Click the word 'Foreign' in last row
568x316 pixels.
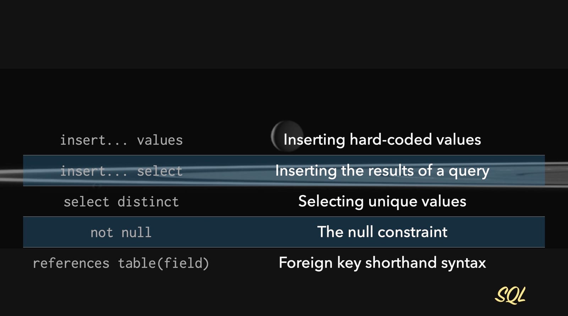tap(305, 263)
